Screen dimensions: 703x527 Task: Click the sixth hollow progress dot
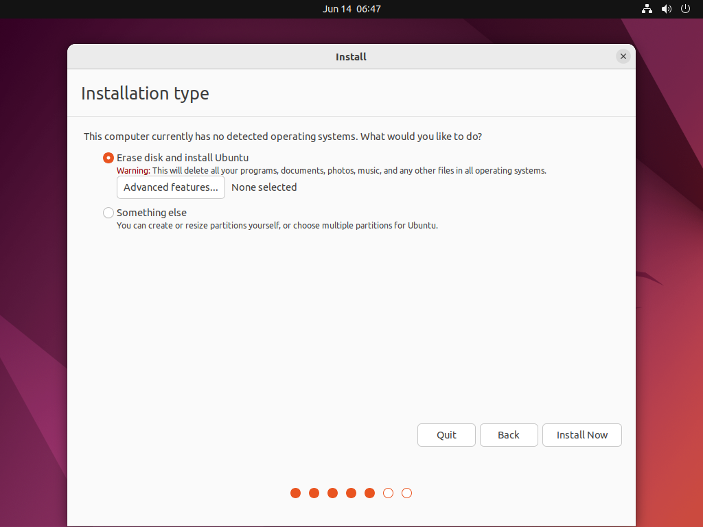click(x=388, y=493)
